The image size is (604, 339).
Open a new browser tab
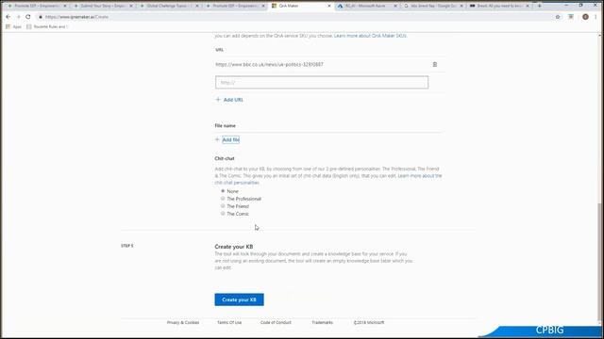(x=539, y=6)
